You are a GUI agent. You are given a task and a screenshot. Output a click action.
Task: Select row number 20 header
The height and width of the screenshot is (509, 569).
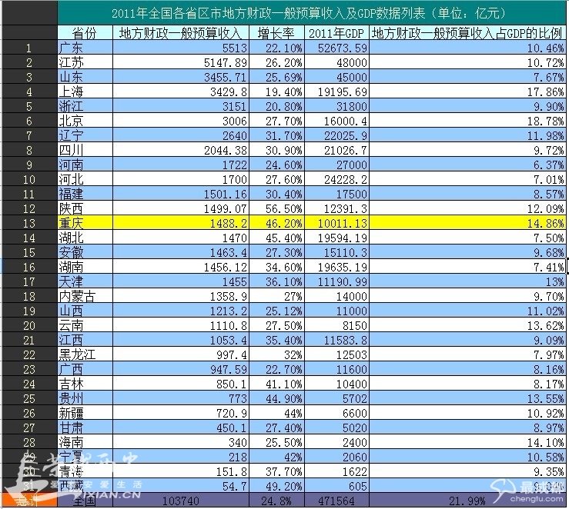pyautogui.click(x=29, y=325)
